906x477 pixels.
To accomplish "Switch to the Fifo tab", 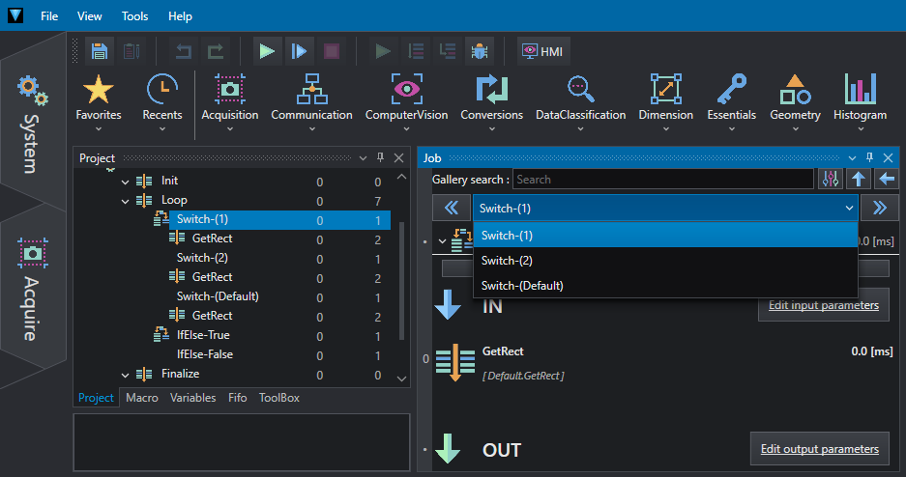I will click(x=238, y=398).
